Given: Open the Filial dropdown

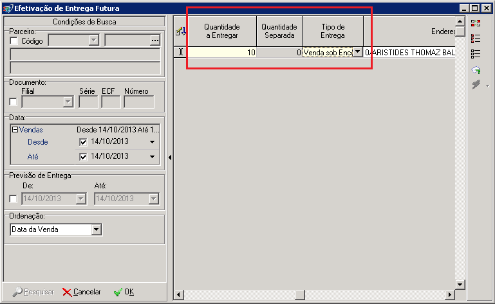Looking at the screenshot, I should [68, 102].
